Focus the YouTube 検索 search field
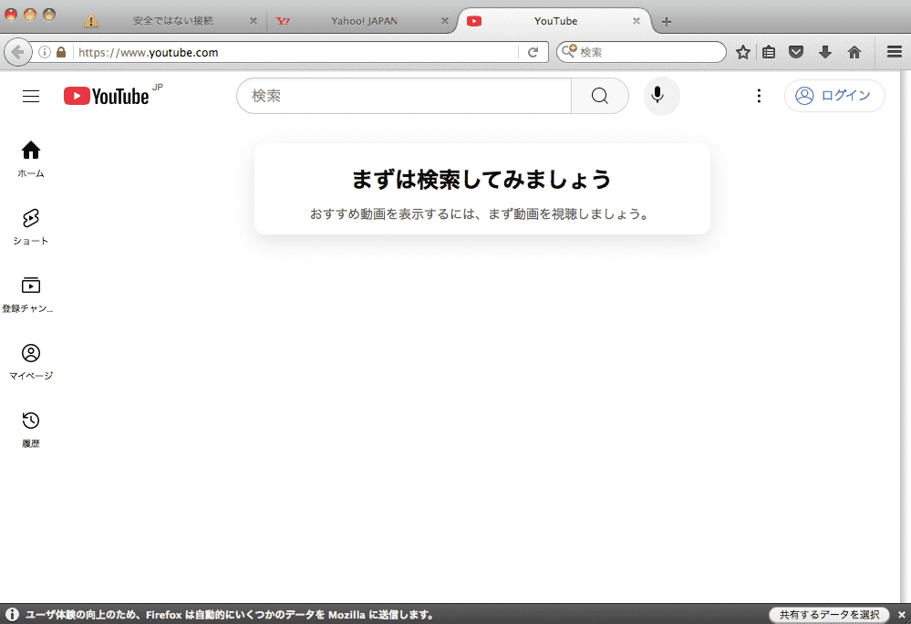The height and width of the screenshot is (624, 911). click(x=404, y=96)
